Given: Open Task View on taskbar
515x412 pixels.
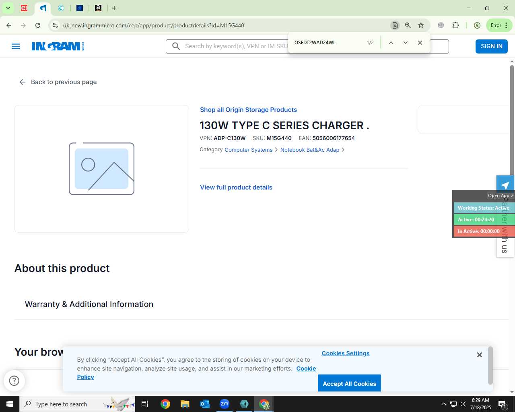Looking at the screenshot, I should click(x=145, y=404).
